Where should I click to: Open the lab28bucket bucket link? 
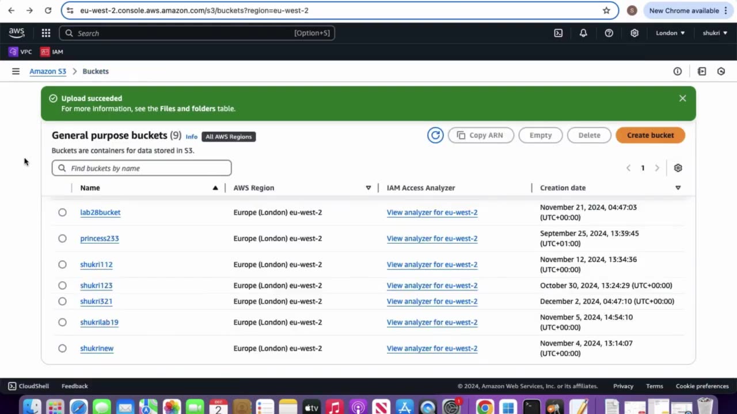100,212
